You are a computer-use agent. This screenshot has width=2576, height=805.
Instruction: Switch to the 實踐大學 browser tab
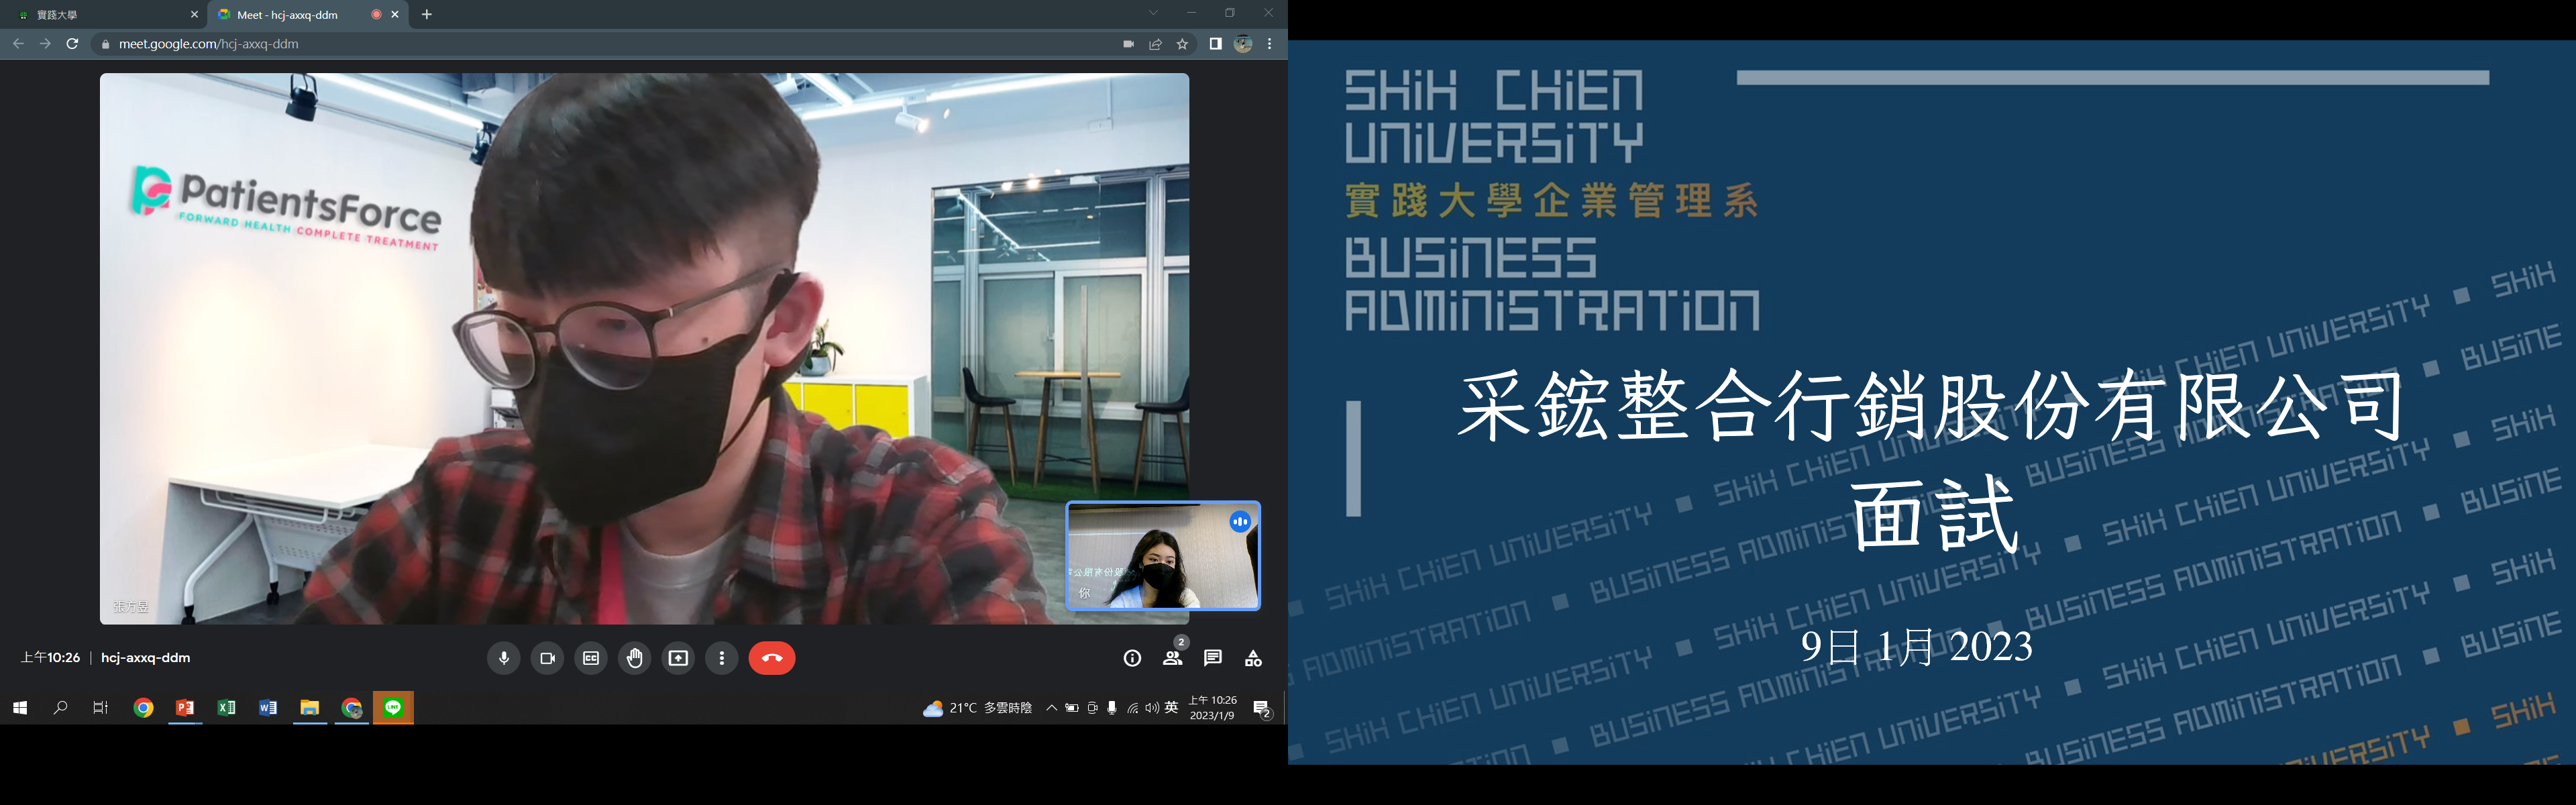103,15
